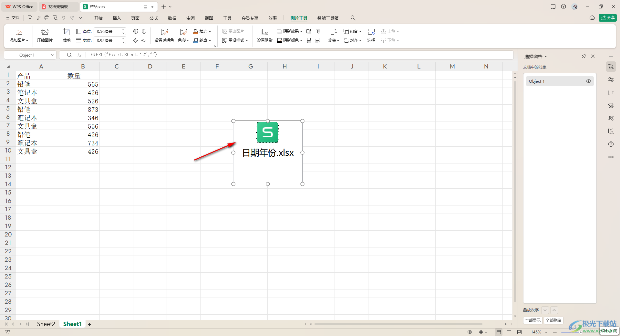Open the settings sliders icon in right sidebar
Screen dimensions: 620x336
611,79
